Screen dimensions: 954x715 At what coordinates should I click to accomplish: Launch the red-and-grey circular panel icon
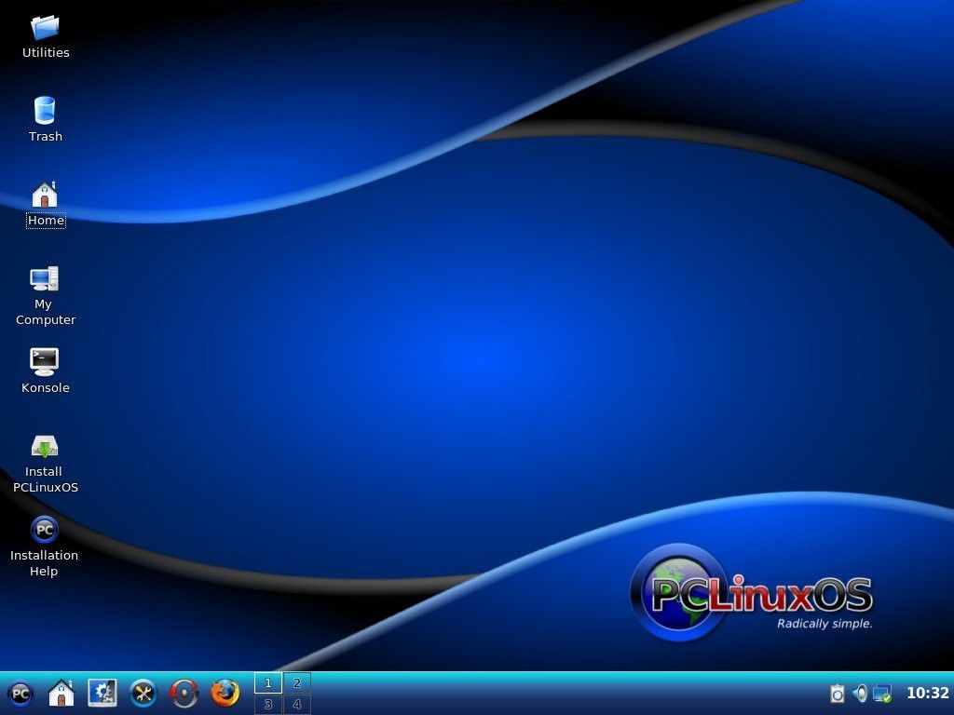click(184, 694)
